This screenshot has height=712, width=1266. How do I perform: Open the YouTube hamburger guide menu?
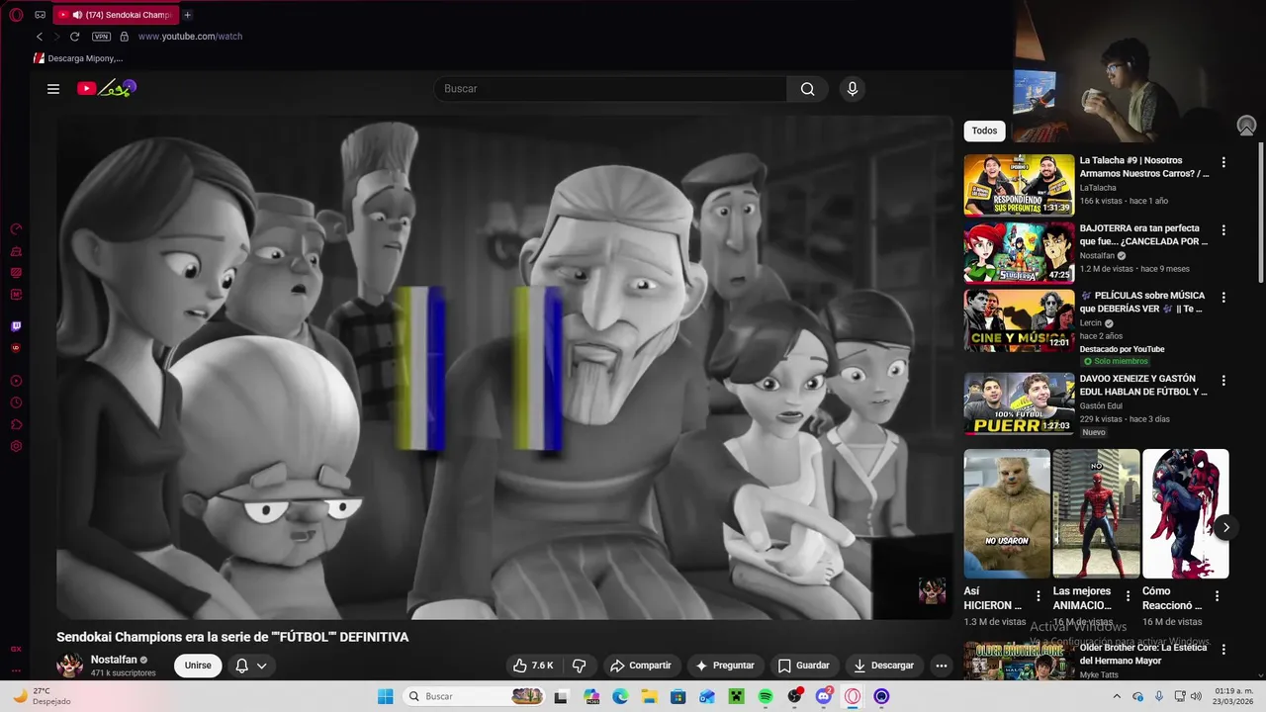[x=53, y=89]
